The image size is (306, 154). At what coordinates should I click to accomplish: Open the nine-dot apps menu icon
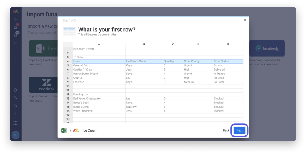pyautogui.click(x=16, y=123)
